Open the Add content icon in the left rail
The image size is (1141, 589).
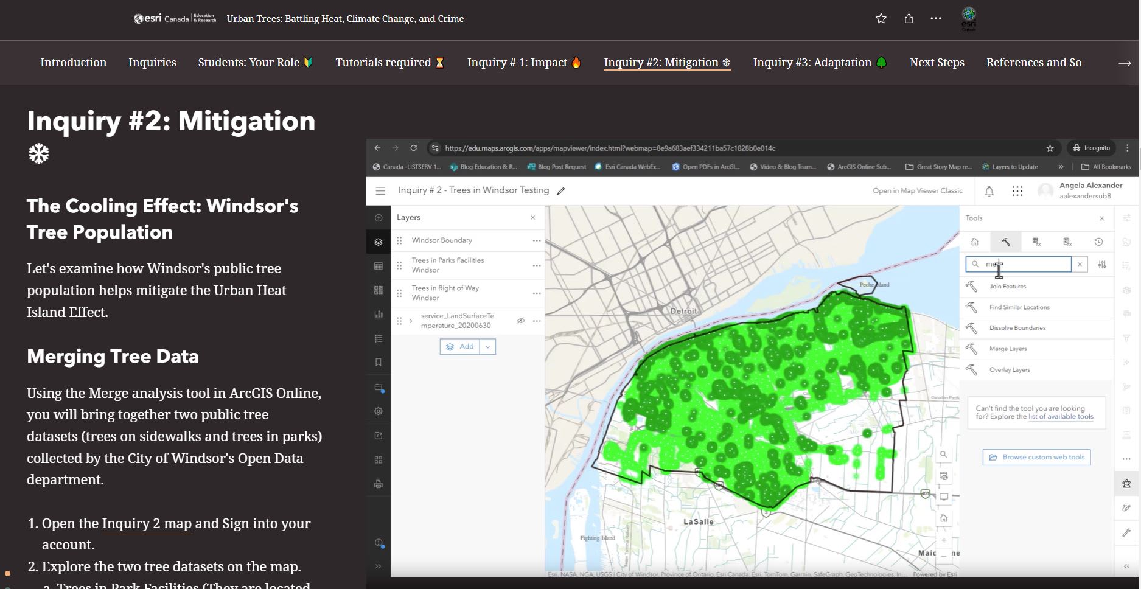(x=379, y=218)
